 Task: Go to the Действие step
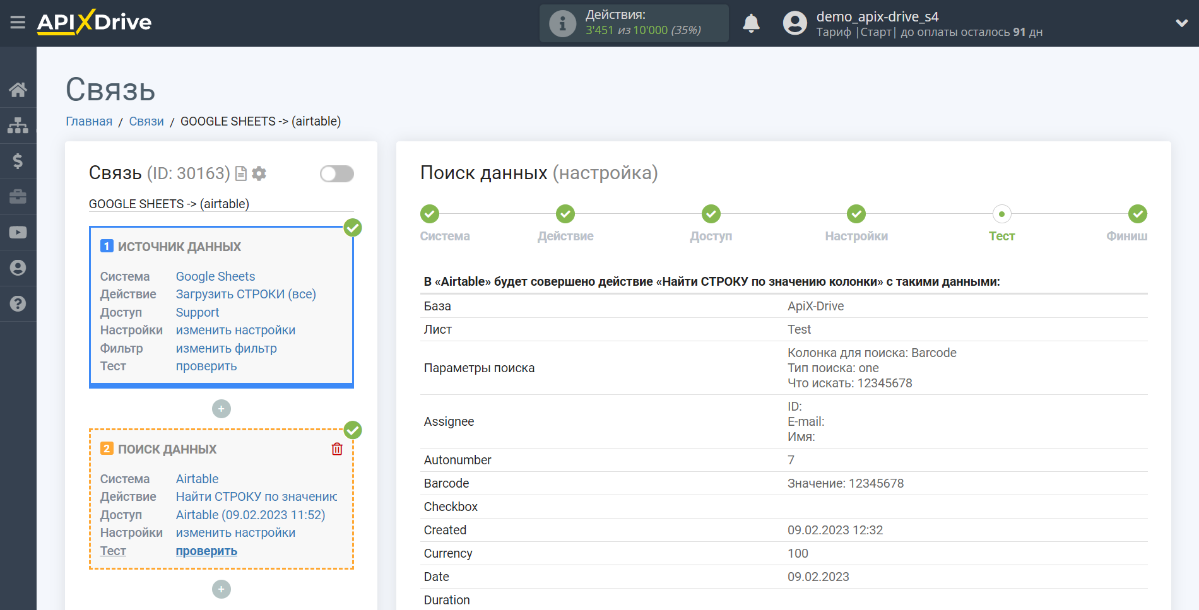point(565,214)
